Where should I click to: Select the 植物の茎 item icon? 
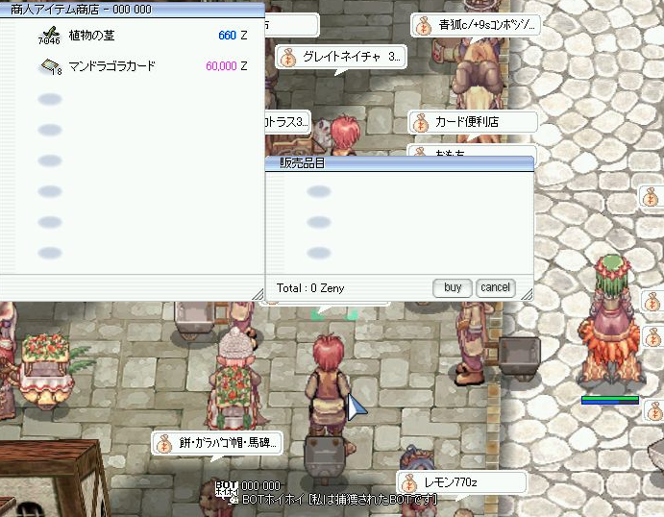(x=50, y=35)
